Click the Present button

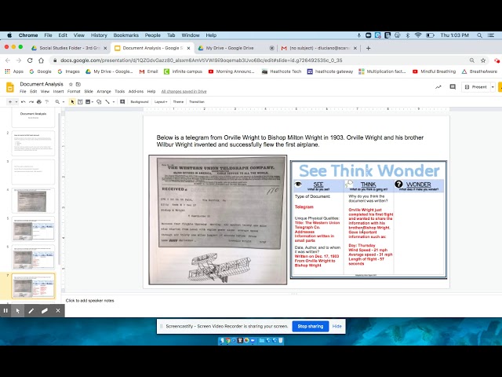[476, 87]
